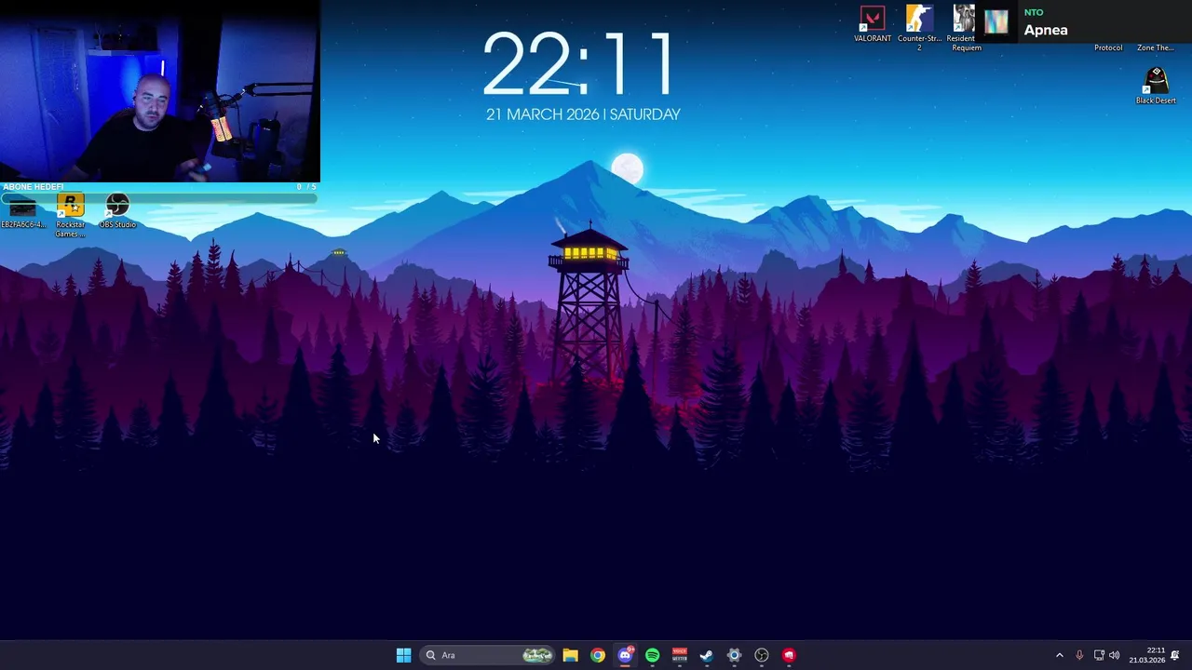Launch Google Chrome from the taskbar
This screenshot has width=1192, height=670.
598,655
